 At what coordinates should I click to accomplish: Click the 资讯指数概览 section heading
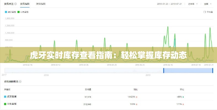pyautogui.click(x=11, y=82)
